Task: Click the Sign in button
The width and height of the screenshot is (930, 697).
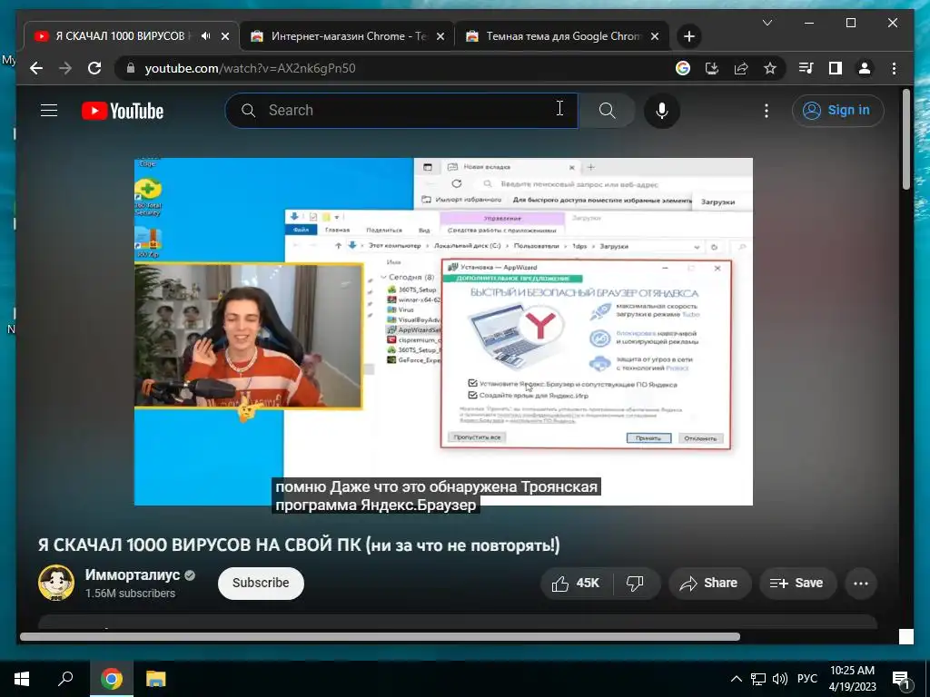Action: (837, 110)
